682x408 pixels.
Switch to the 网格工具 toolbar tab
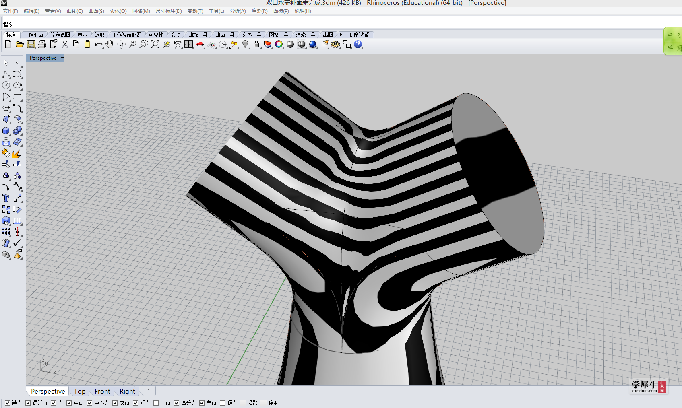(279, 35)
